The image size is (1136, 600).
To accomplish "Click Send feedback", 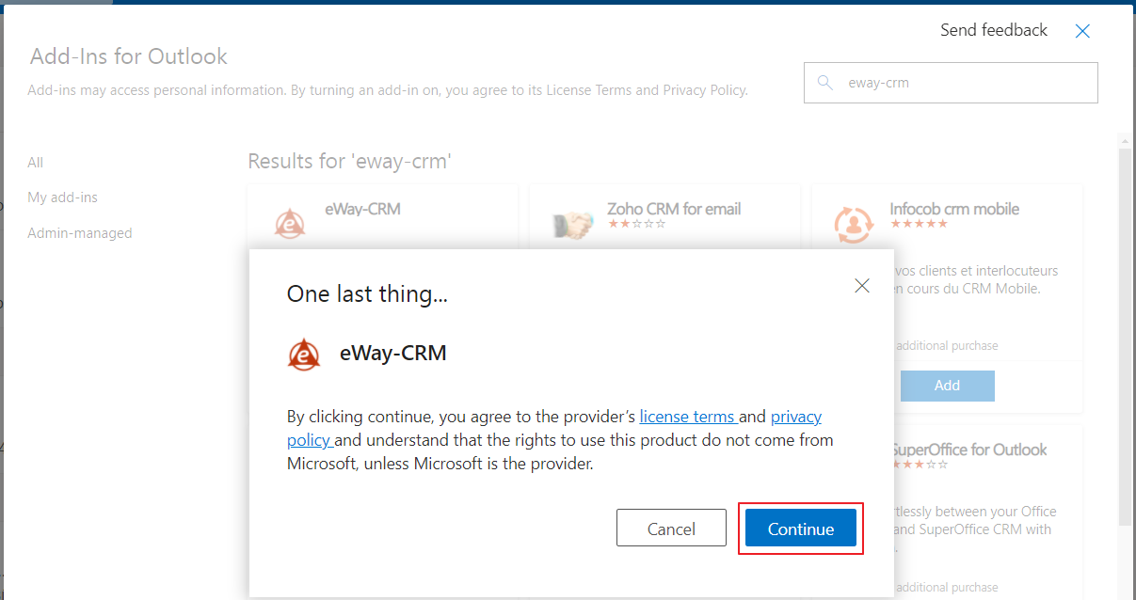I will tap(994, 30).
